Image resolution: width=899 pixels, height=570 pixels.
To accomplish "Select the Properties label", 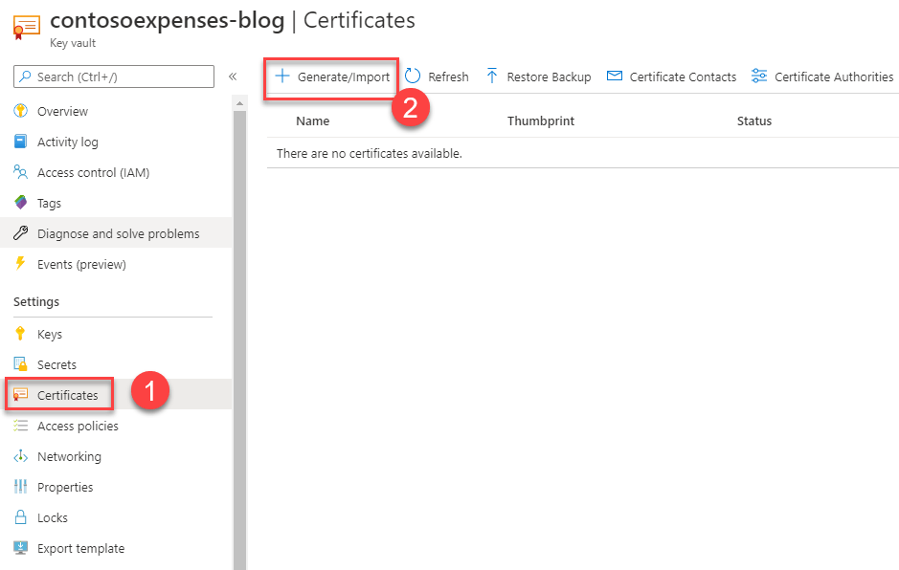I will pos(65,488).
